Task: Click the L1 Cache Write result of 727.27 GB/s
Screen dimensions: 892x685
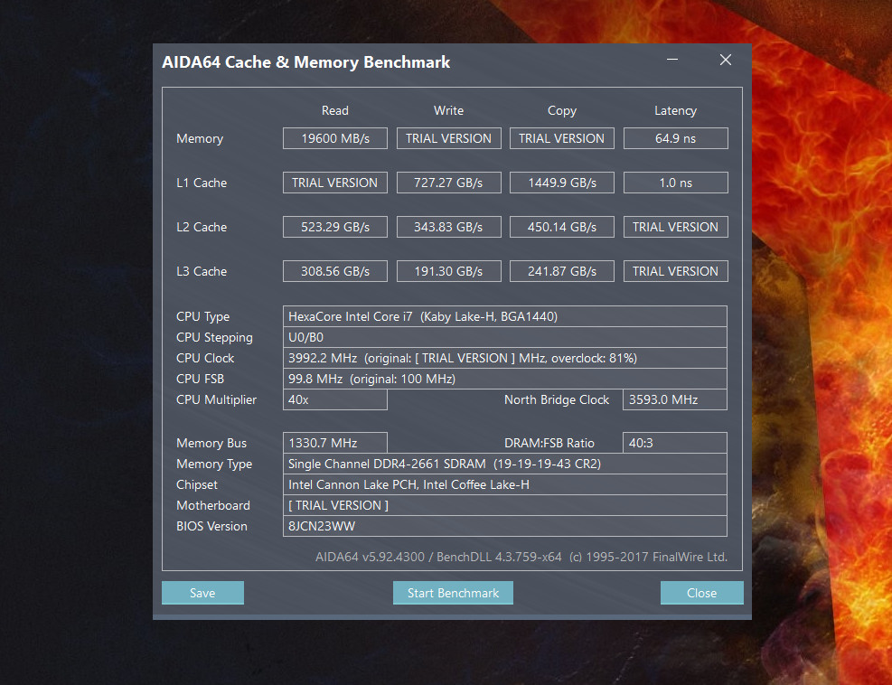Action: click(x=448, y=182)
